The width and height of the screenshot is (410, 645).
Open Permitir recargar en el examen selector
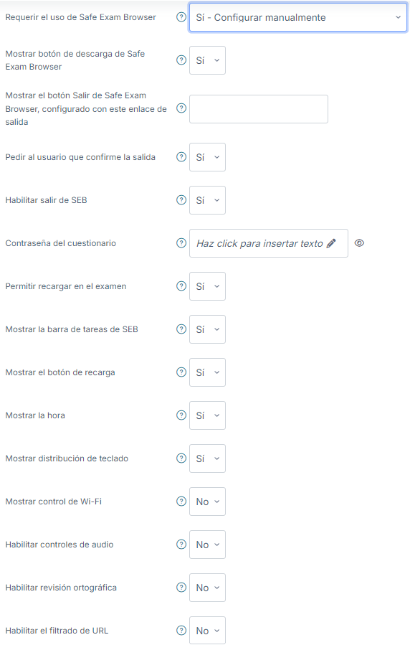click(207, 286)
